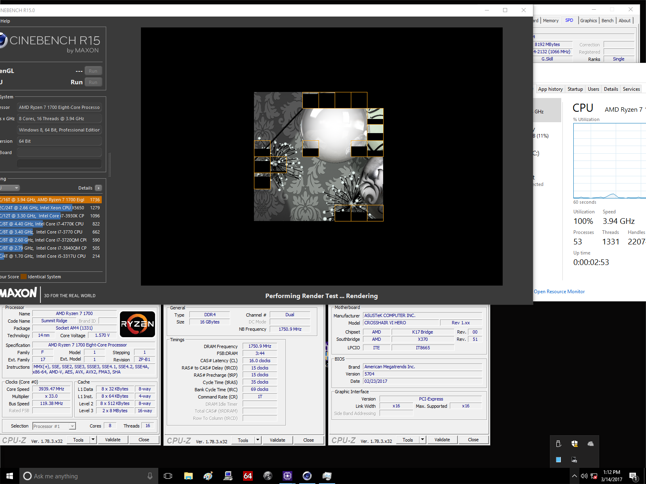Click the Identical System legend swatch
The height and width of the screenshot is (484, 646).
point(24,277)
